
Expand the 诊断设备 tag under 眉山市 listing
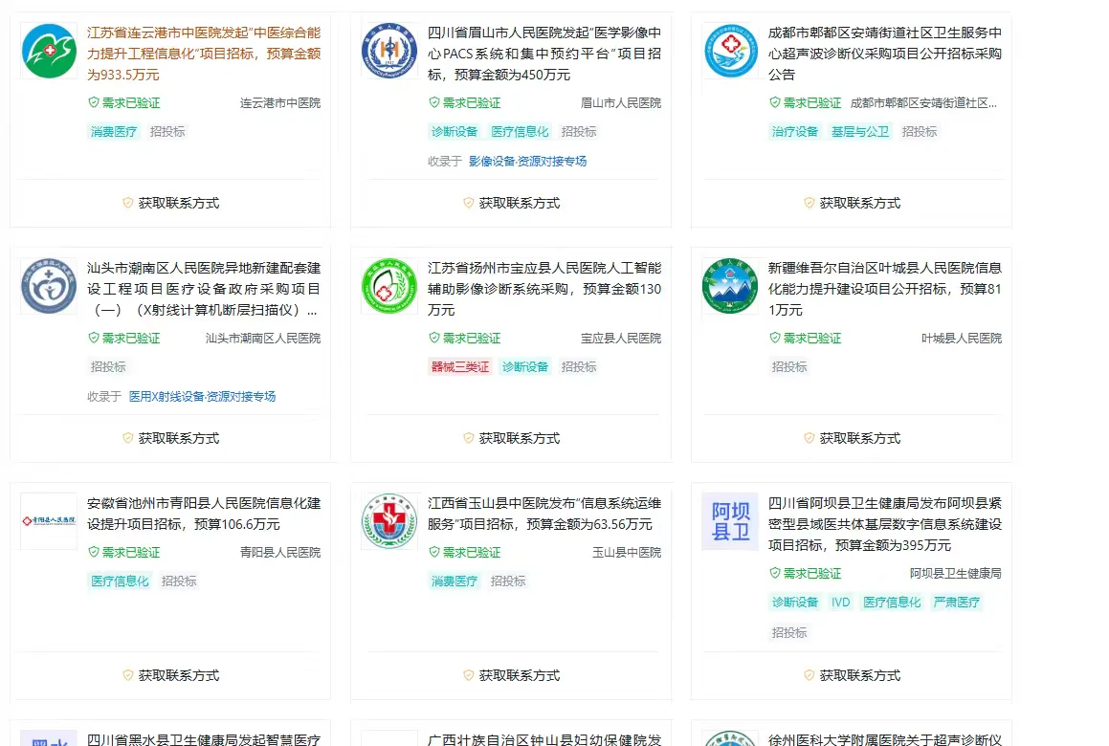tap(454, 131)
